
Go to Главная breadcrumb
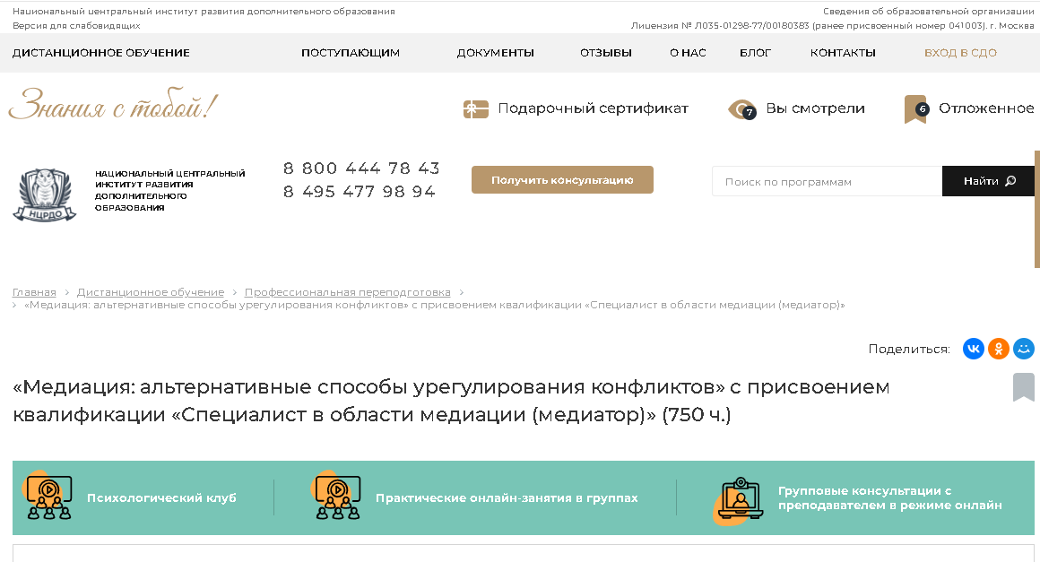34,292
